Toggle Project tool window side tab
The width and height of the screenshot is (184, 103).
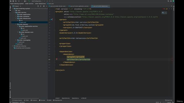click(x=10, y=8)
